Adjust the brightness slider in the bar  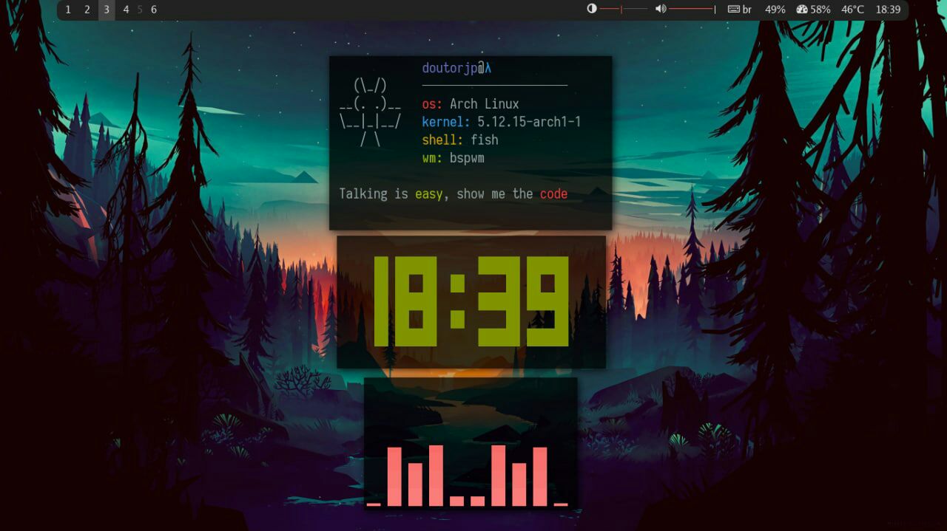coord(624,10)
